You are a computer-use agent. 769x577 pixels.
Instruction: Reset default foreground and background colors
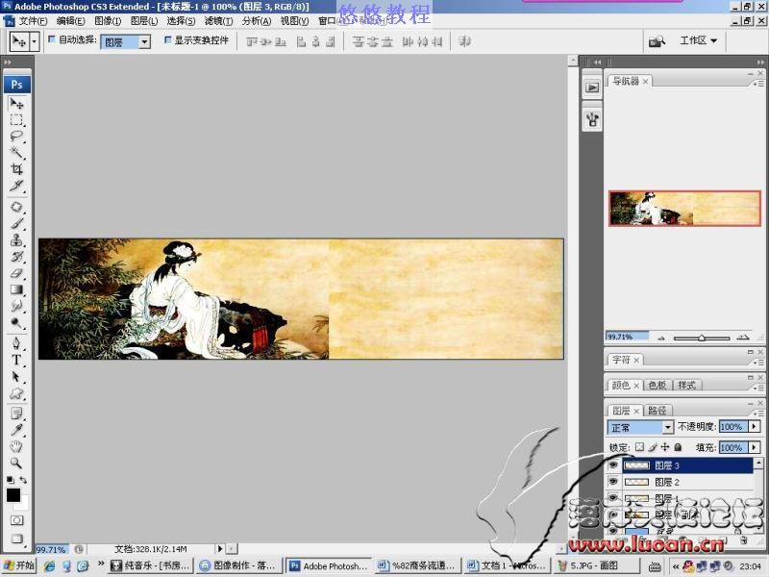click(11, 480)
